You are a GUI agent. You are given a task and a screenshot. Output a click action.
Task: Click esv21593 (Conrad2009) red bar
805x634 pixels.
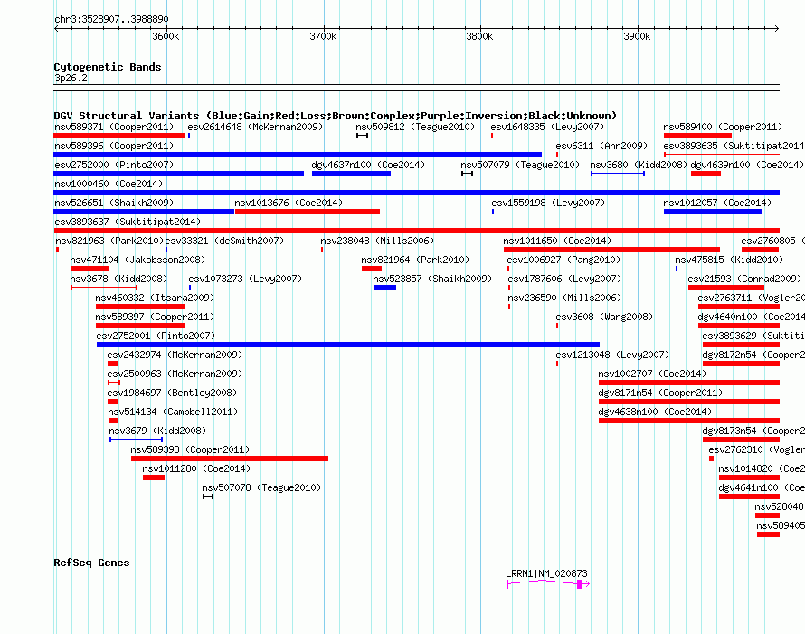coord(726,288)
